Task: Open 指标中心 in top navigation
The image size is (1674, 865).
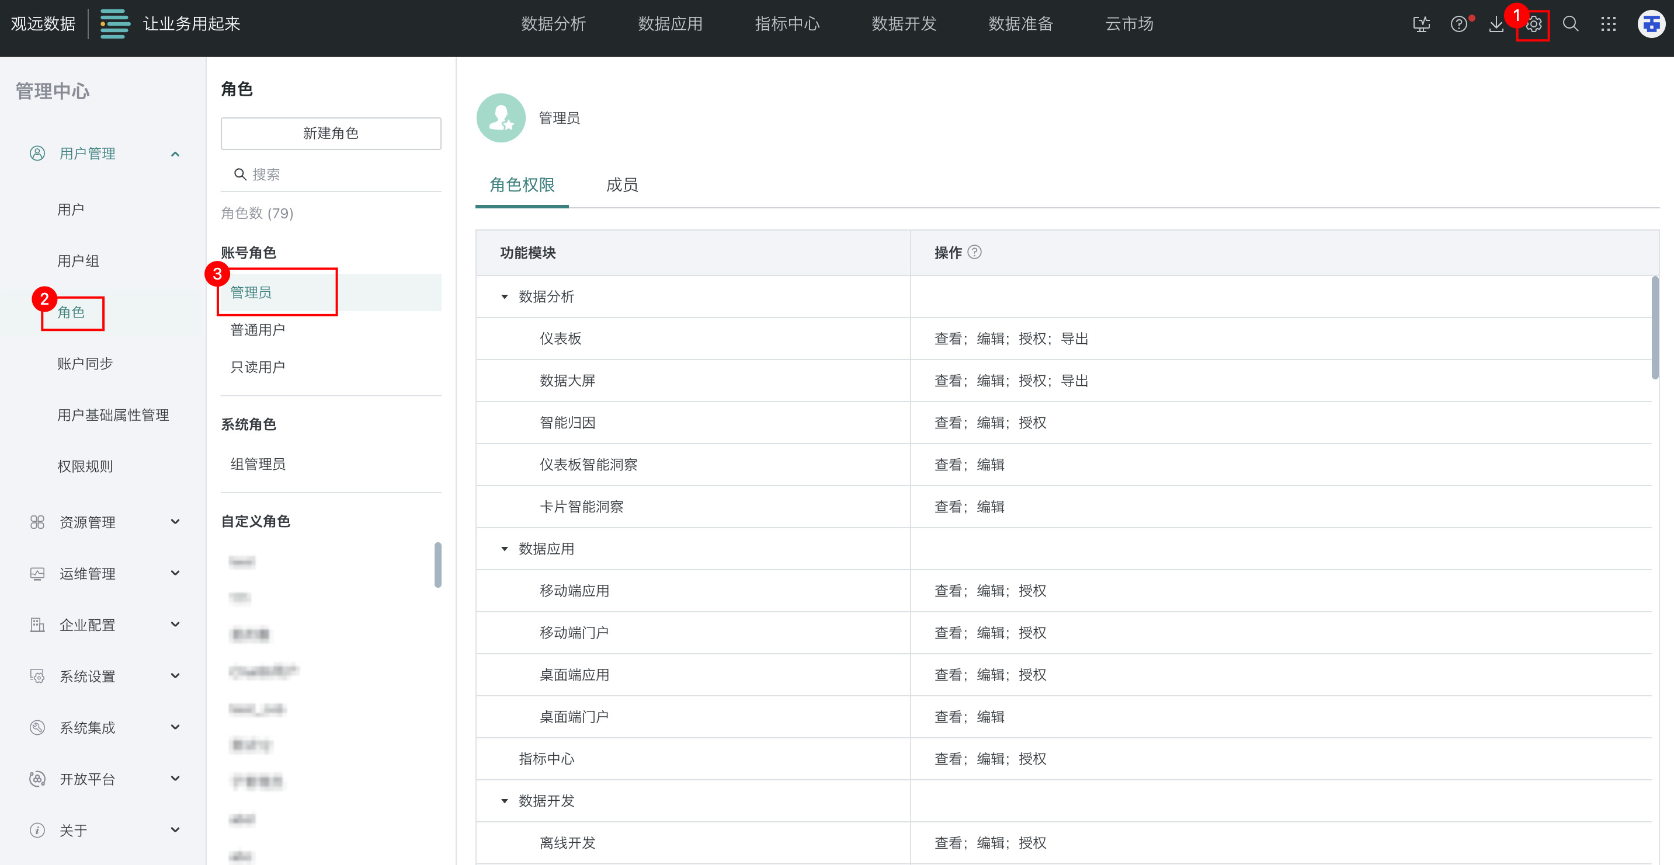Action: pyautogui.click(x=787, y=25)
